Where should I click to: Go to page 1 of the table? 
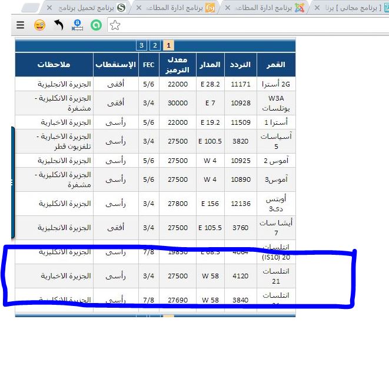(169, 45)
